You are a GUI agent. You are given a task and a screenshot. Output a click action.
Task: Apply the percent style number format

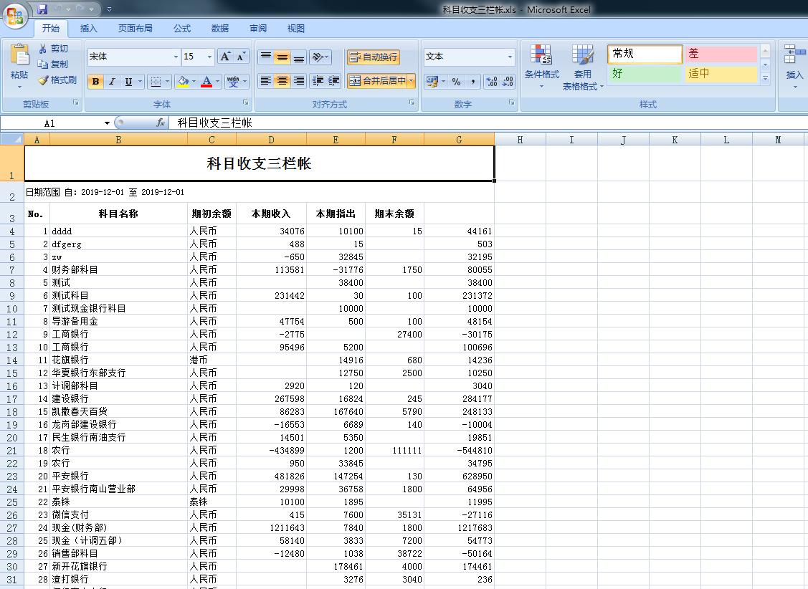(x=456, y=82)
